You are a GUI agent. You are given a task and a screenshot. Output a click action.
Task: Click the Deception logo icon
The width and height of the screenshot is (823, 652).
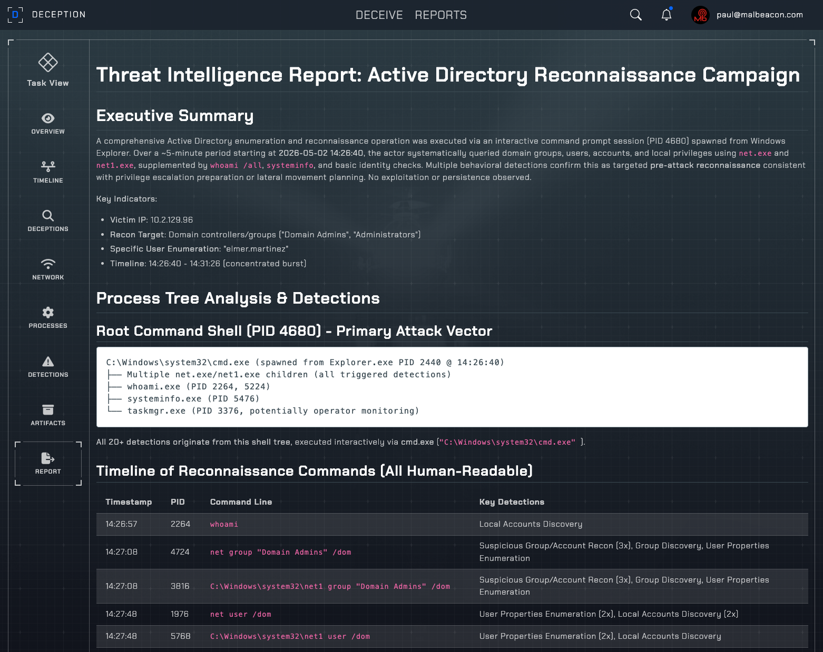tap(15, 15)
